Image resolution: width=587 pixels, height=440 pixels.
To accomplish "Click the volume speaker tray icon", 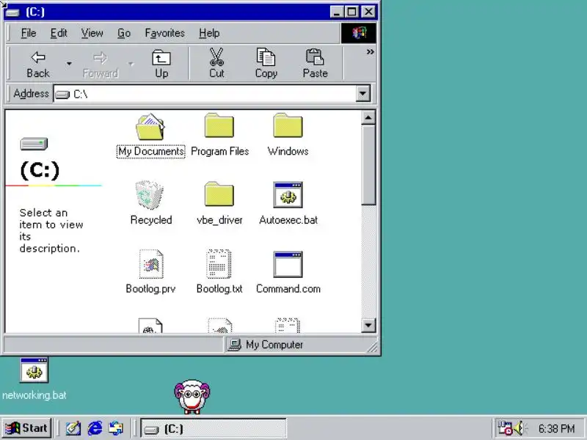I will coord(519,428).
